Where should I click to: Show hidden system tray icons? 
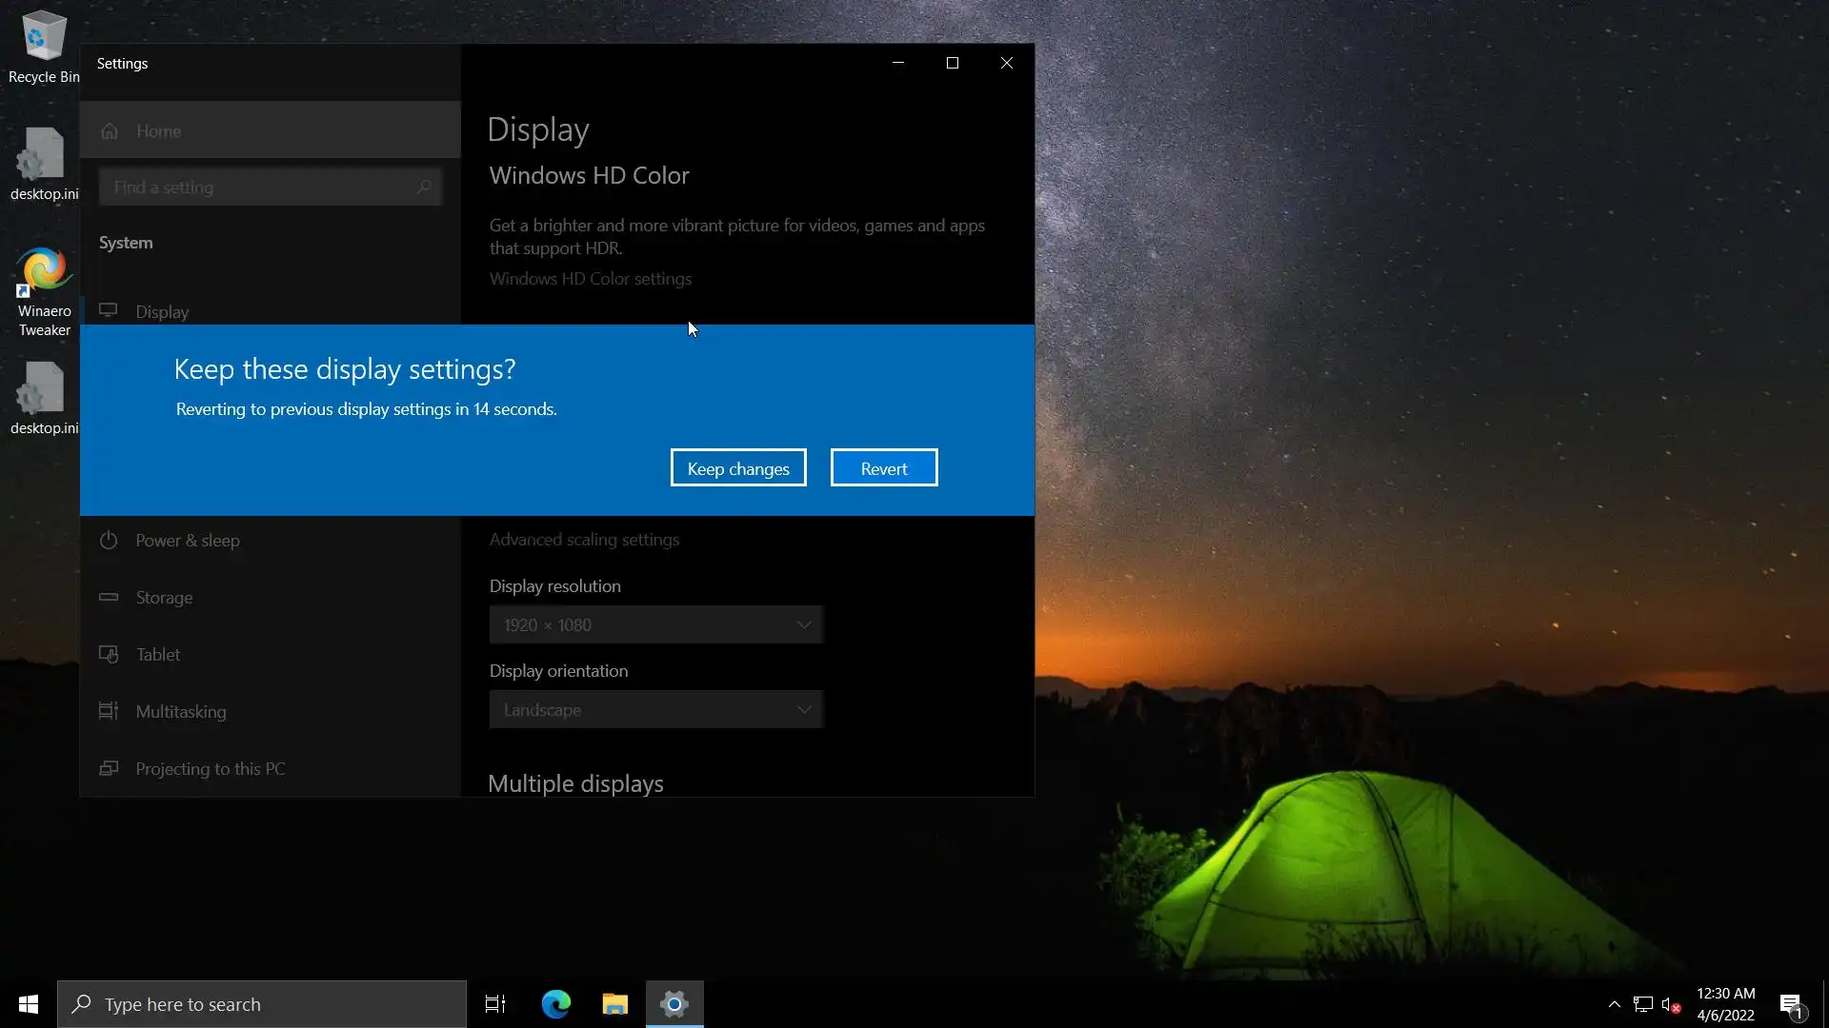[x=1614, y=1004]
